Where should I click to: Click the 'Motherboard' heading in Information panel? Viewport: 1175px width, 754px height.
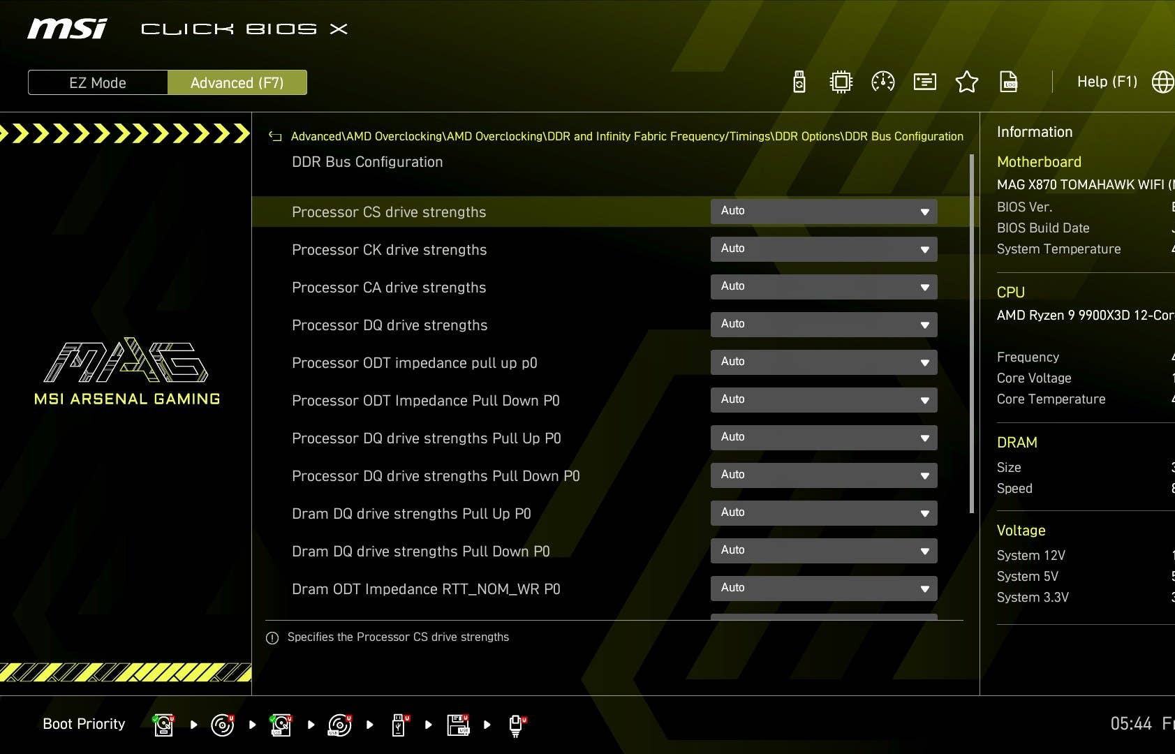[x=1039, y=162]
